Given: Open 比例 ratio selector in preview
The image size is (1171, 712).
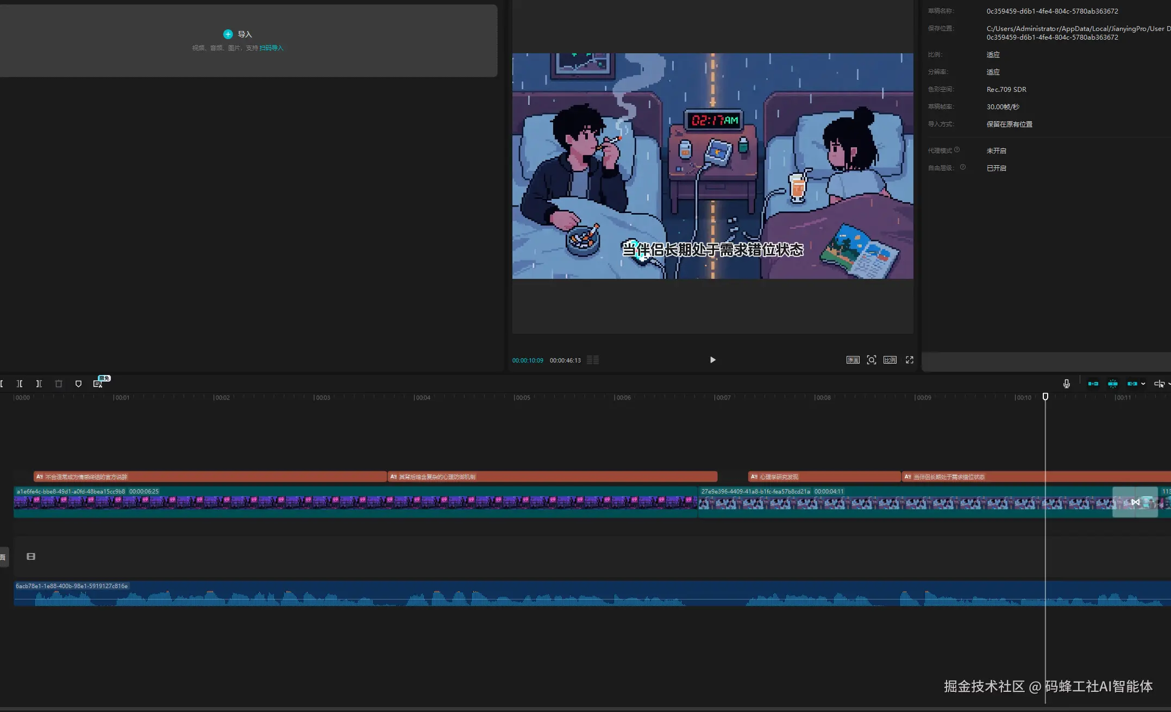Looking at the screenshot, I should (x=890, y=360).
